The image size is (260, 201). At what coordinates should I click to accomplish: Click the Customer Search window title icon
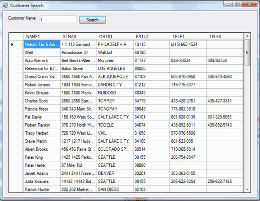pos(6,6)
